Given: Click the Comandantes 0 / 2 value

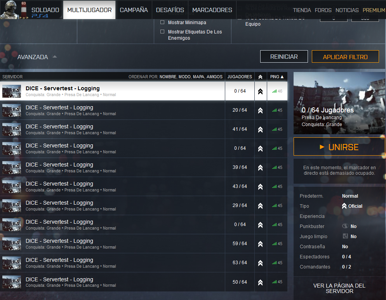Looking at the screenshot, I should coord(346,267).
